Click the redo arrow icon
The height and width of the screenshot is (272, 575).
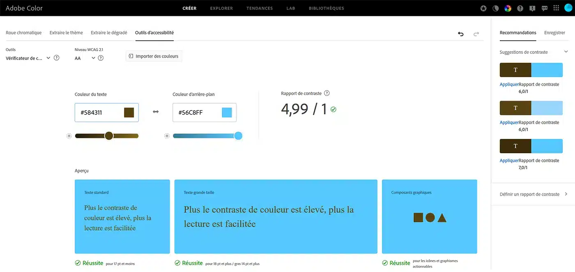pyautogui.click(x=476, y=34)
